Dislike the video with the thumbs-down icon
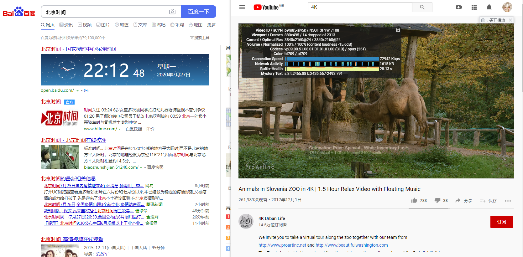This screenshot has height=257, width=523. pos(437,200)
